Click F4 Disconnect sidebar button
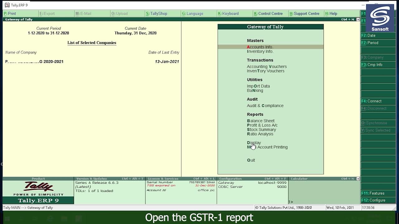The image size is (399, 224). coord(378,108)
